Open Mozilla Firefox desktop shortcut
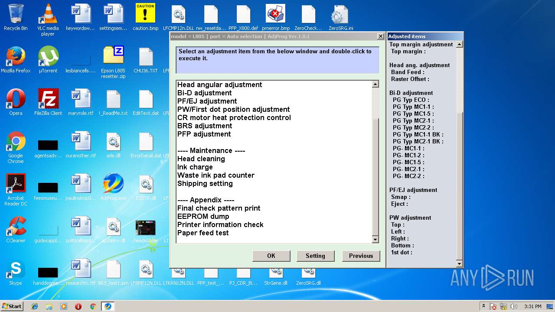 tap(16, 60)
